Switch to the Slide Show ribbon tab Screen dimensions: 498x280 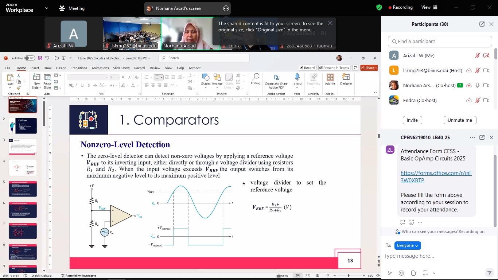(x=121, y=68)
